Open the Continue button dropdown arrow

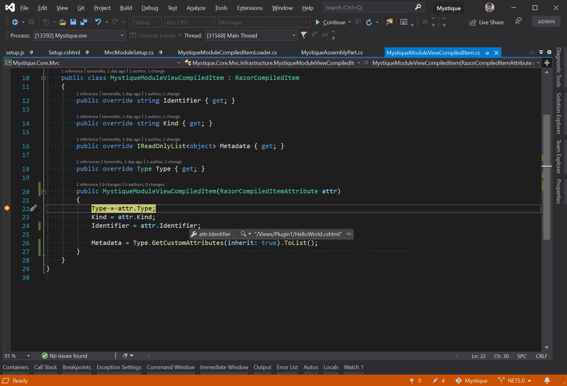point(350,22)
